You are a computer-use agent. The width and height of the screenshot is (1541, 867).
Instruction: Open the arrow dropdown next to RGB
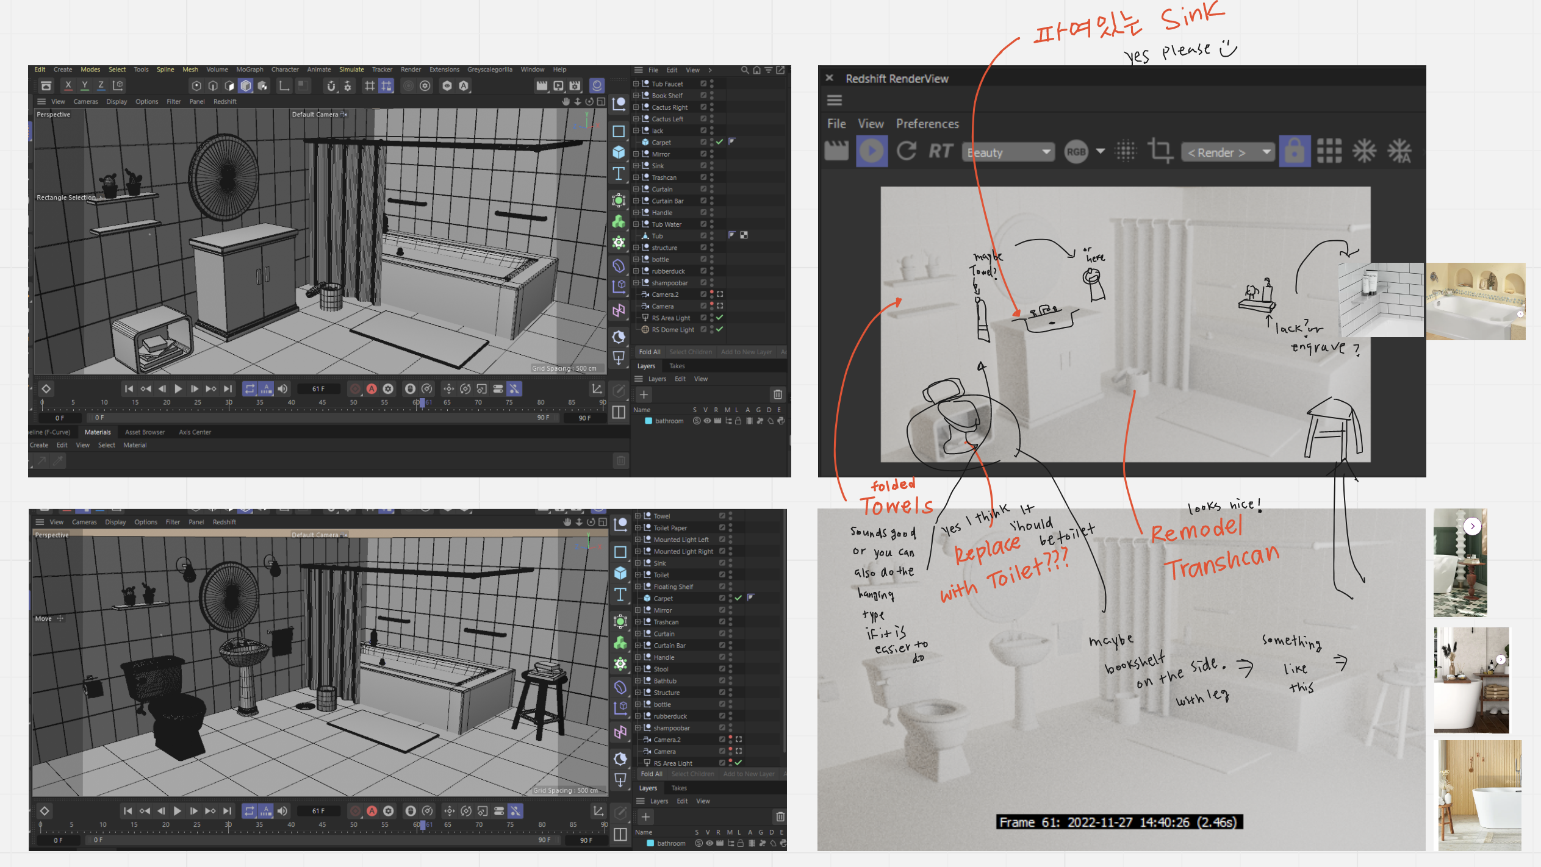(x=1101, y=151)
